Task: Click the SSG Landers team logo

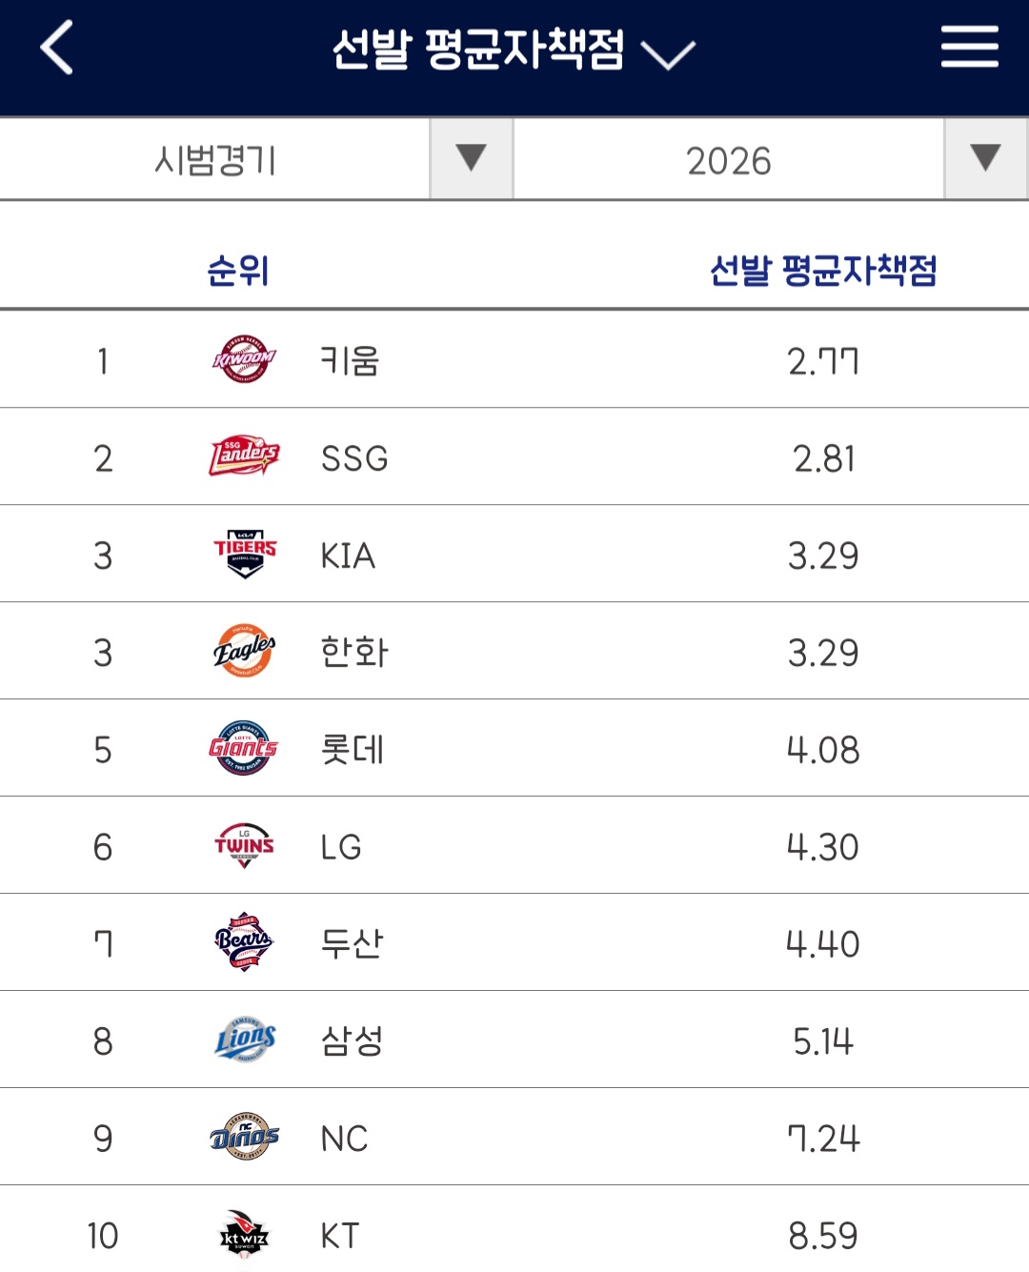Action: click(x=244, y=457)
